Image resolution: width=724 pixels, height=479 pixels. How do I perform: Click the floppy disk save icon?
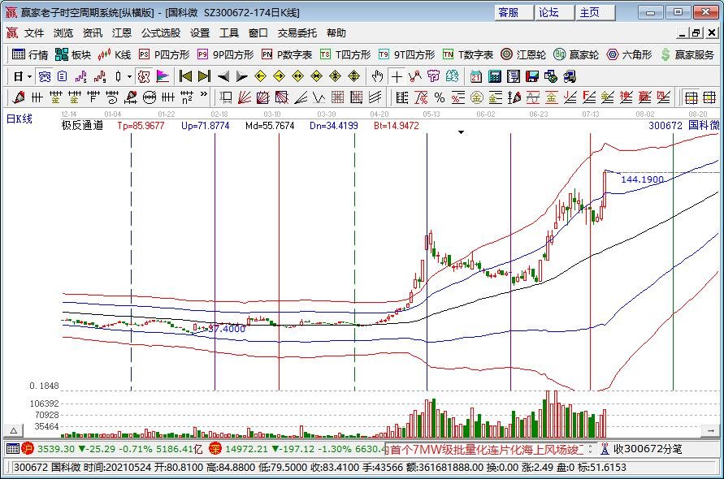(532, 76)
